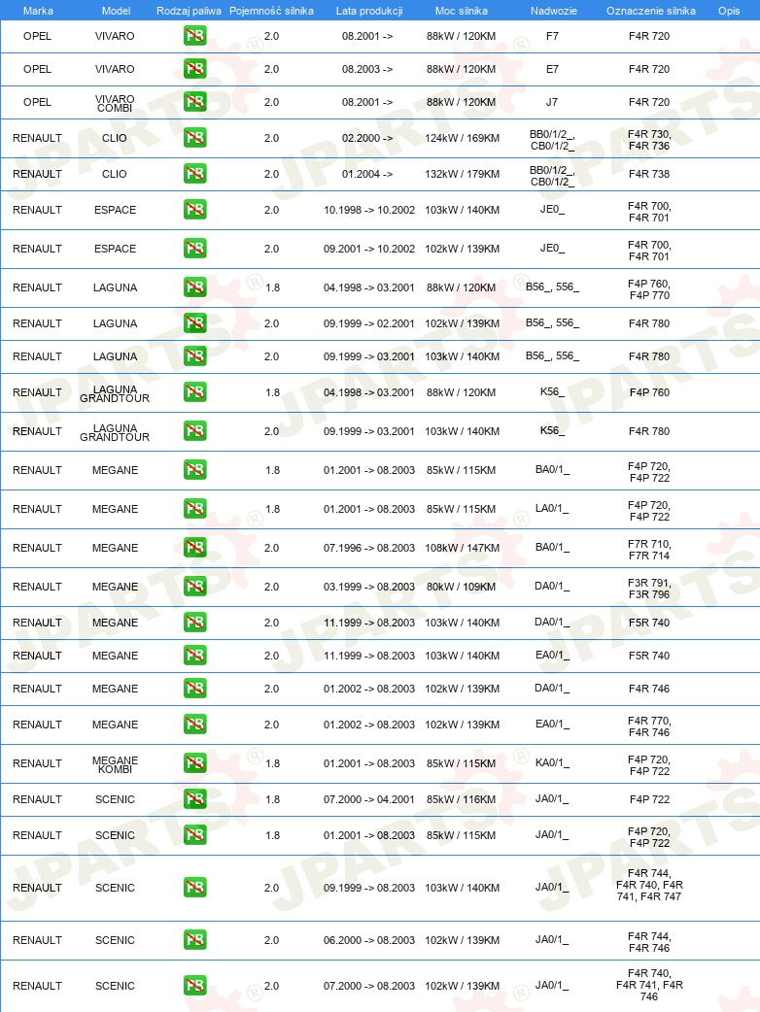
Task: Click the fuel icon for the Espace 102kW / 139KM row
Action: tap(195, 249)
